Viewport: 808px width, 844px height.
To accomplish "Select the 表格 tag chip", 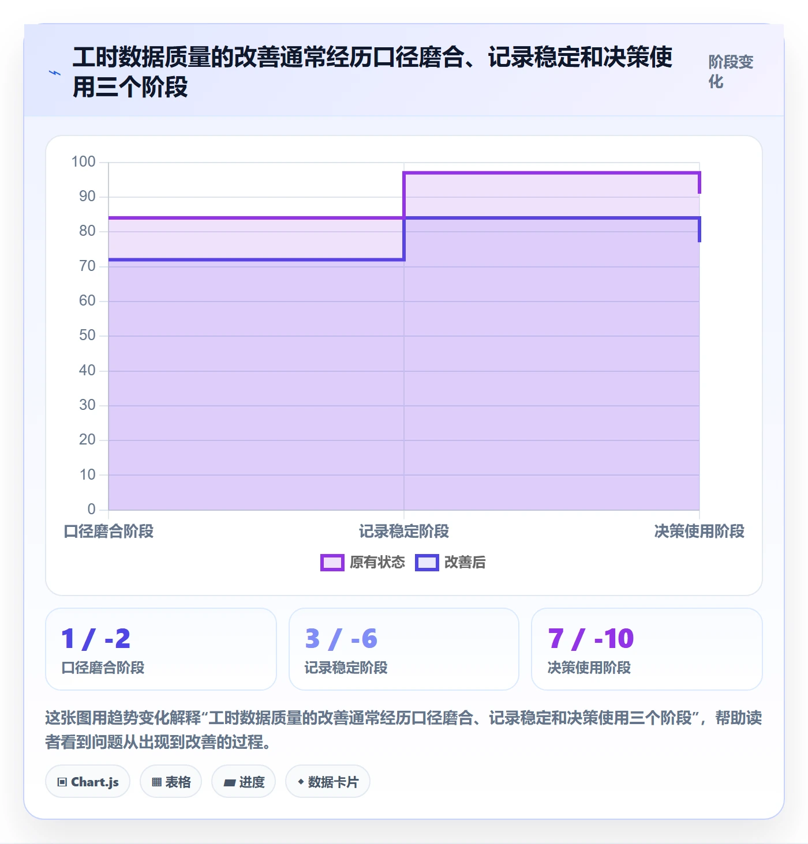I will coord(171,782).
